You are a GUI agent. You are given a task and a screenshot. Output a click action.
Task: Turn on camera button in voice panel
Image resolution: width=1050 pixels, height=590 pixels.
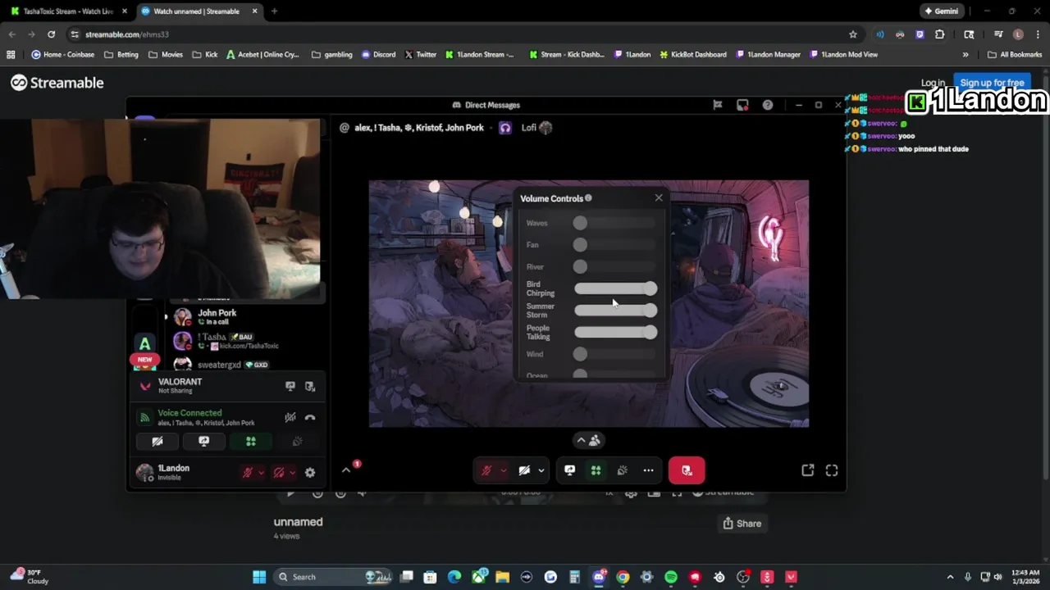point(157,441)
